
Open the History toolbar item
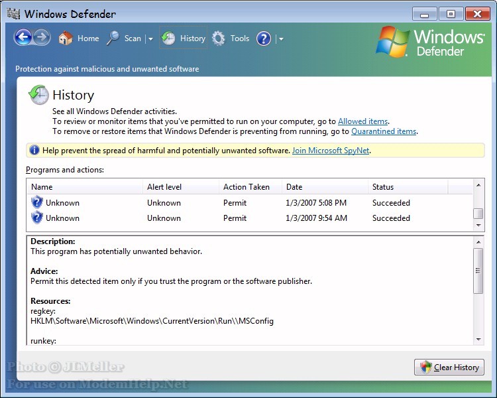(193, 38)
